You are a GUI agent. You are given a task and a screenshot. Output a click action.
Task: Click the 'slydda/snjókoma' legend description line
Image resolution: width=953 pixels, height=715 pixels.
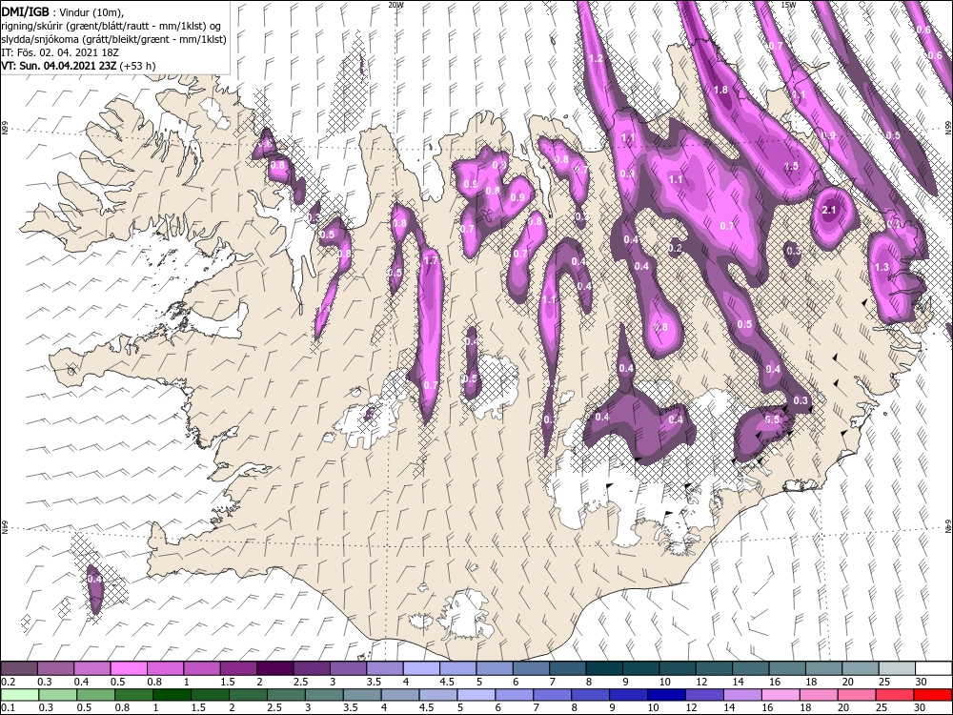coord(114,39)
